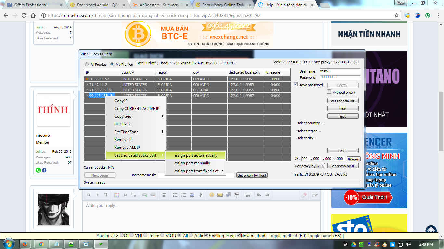Image resolution: width=444 pixels, height=249 pixels.
Task: Go to browser home page
Action: coord(33,15)
